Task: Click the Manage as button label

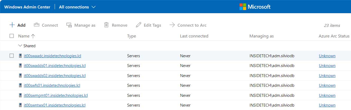Action: 85,25
